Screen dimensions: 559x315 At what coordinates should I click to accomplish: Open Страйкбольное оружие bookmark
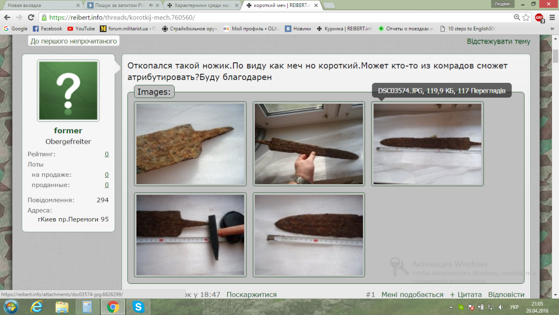pyautogui.click(x=190, y=28)
